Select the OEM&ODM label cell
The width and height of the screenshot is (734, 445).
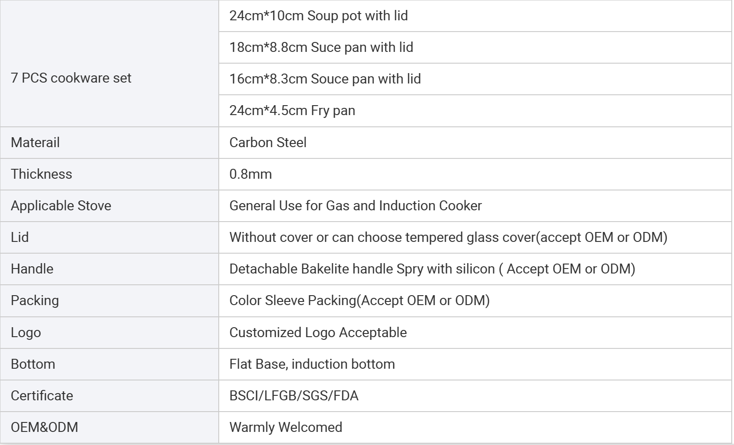[x=109, y=427]
